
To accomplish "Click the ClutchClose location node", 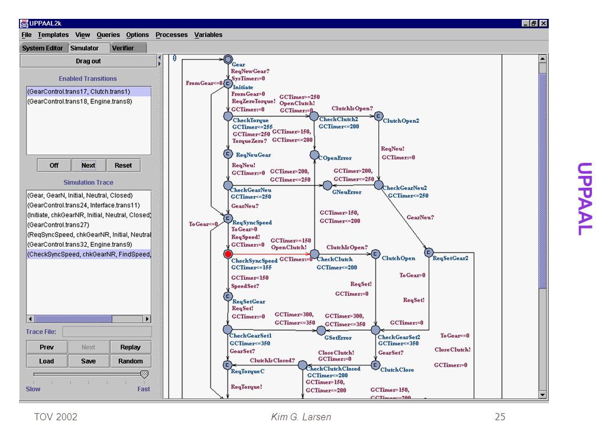I will point(376,365).
